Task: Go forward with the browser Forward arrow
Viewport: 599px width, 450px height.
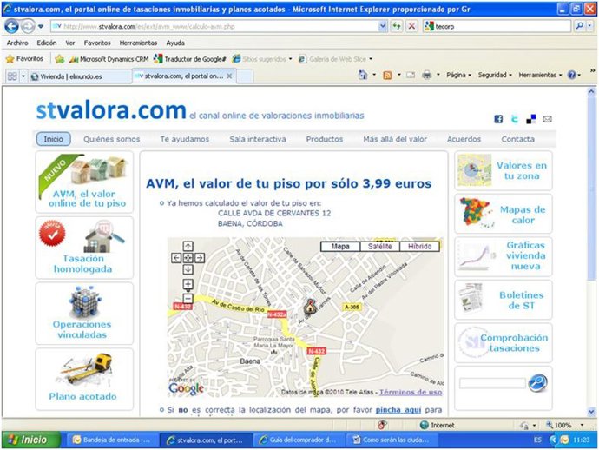Action: [x=28, y=26]
